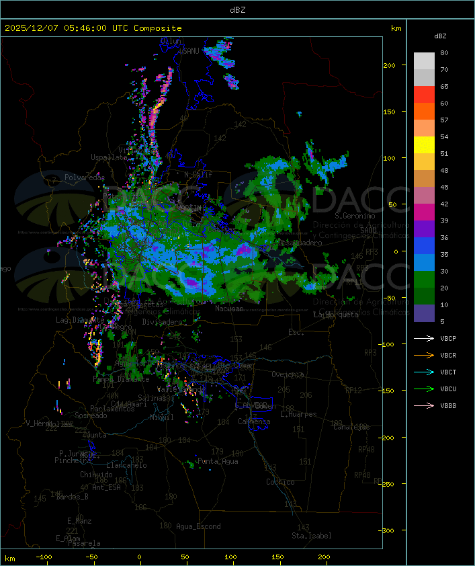The height and width of the screenshot is (566, 475).
Task: Select the light blue 30-35 dBZ swatch
Action: click(424, 262)
